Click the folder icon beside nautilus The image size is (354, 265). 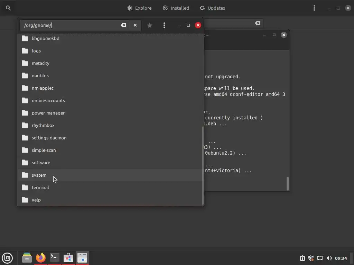[25, 76]
